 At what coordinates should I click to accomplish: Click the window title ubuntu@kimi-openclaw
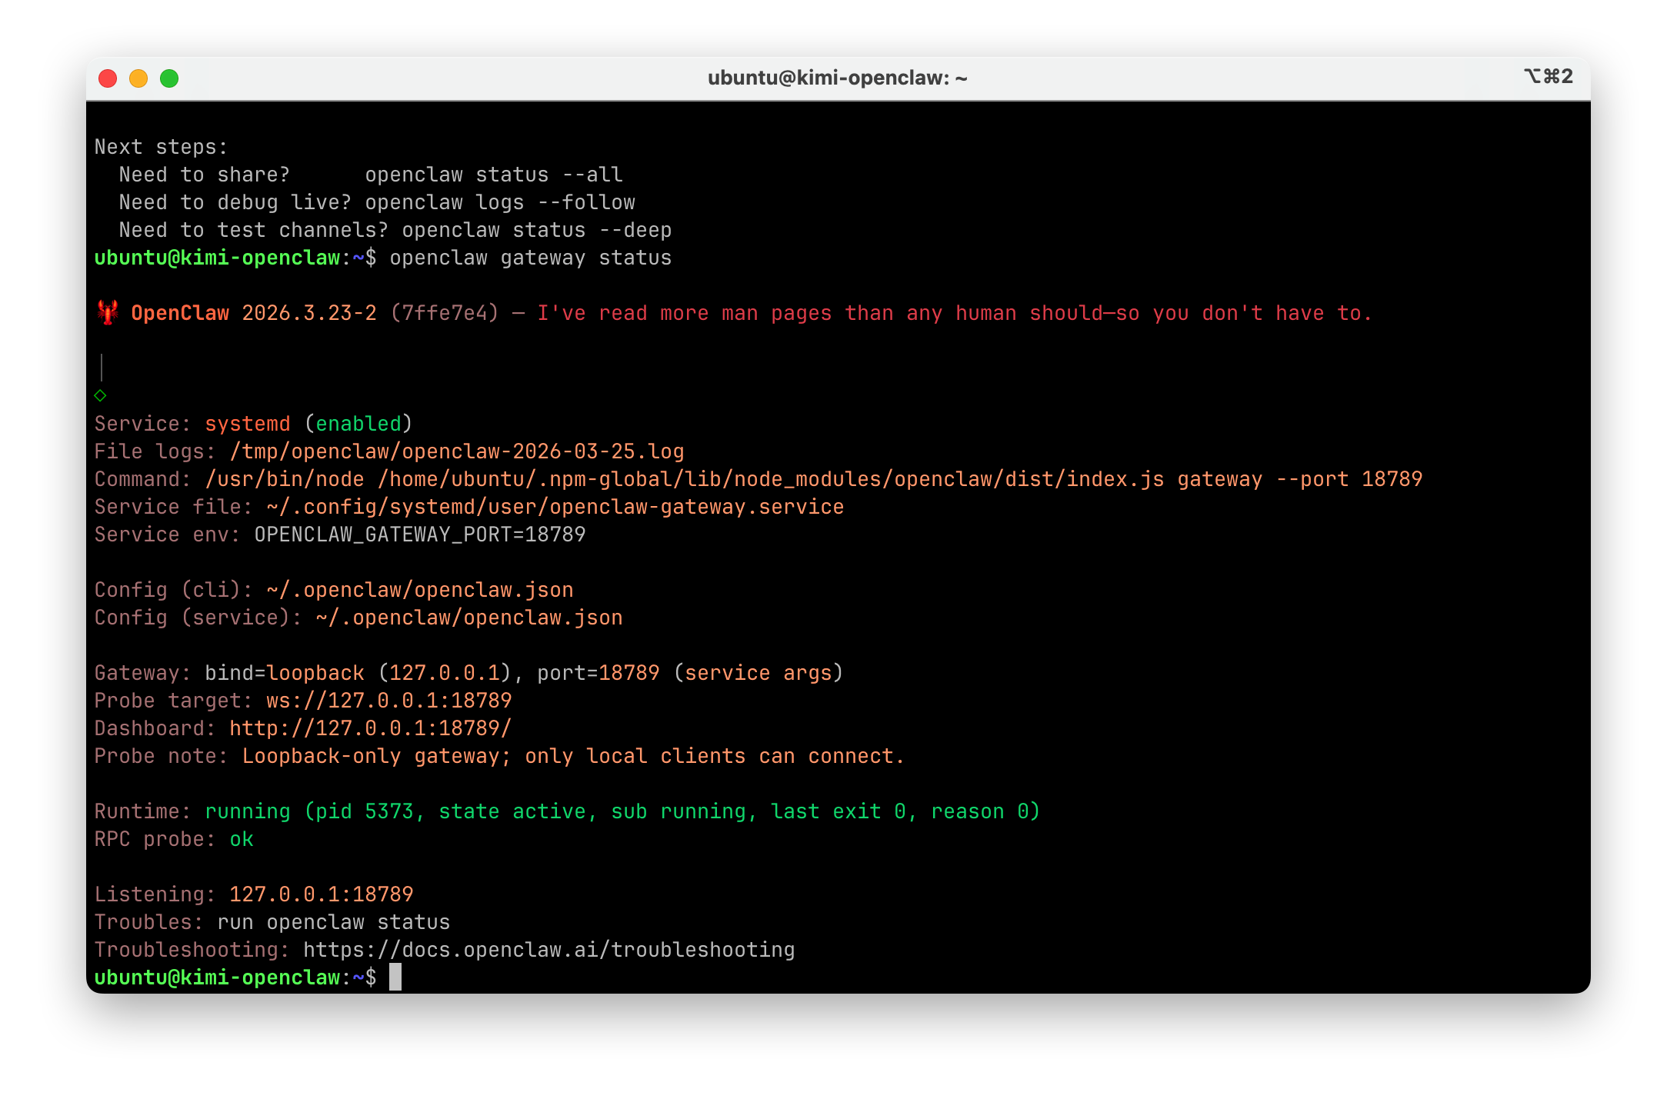837,78
